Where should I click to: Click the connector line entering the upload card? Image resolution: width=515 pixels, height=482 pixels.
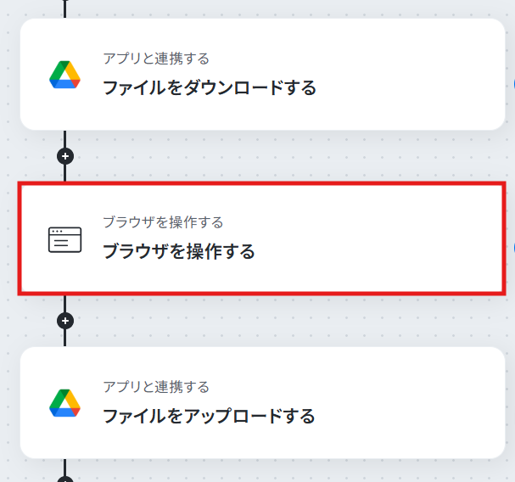[64, 338]
